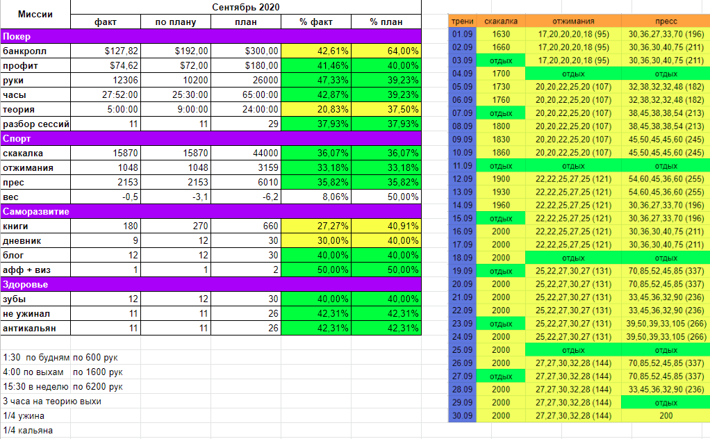
Task: Click the 3 часа на теорию выхи note
Action: (x=51, y=401)
